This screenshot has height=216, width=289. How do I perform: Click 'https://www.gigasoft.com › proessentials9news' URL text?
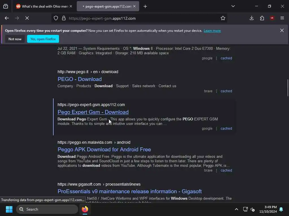(99, 184)
